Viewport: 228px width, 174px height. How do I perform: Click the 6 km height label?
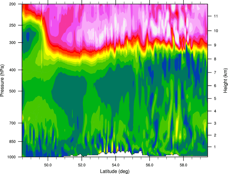[x=215, y=86]
